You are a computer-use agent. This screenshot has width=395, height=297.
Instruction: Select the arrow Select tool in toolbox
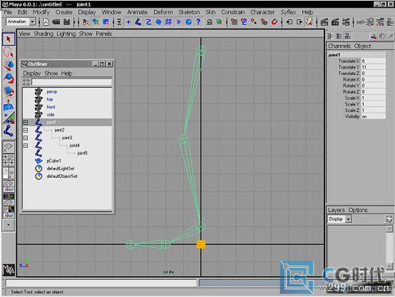pos(9,40)
